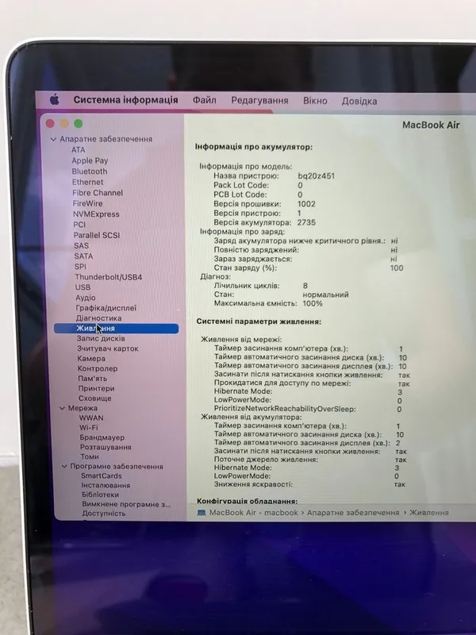Click Живлення in the path bar
This screenshot has height=635, width=476.
[x=429, y=513]
